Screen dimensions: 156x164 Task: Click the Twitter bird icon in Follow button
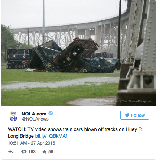click(127, 115)
